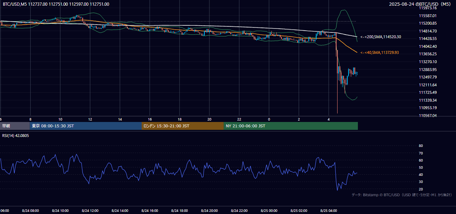Viewport: 456px width, 214px height.
Task: Click hour tick '14' under the price chart
Action: pyautogui.click(x=120, y=119)
